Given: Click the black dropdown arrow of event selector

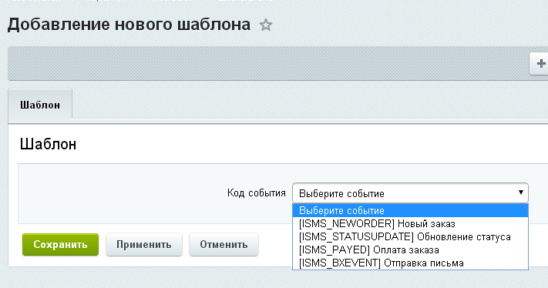Looking at the screenshot, I should click(521, 193).
